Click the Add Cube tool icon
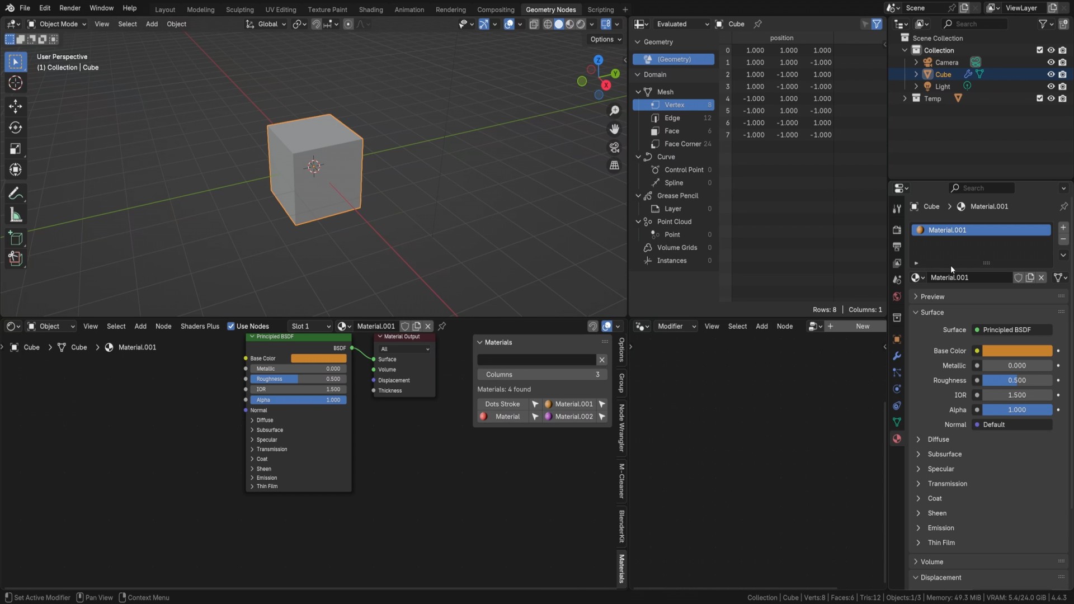The image size is (1074, 604). click(15, 238)
